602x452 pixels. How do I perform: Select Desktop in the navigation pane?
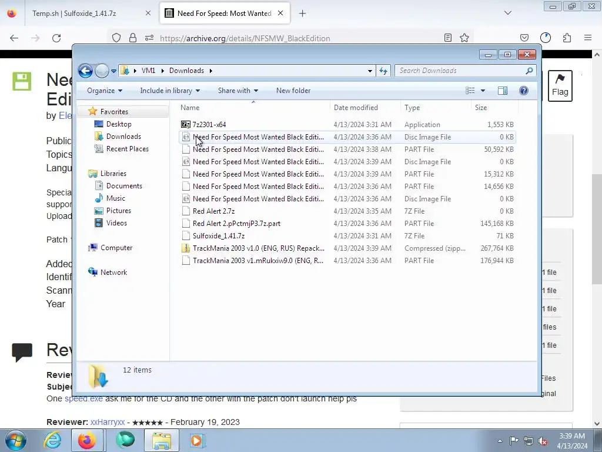[119, 124]
